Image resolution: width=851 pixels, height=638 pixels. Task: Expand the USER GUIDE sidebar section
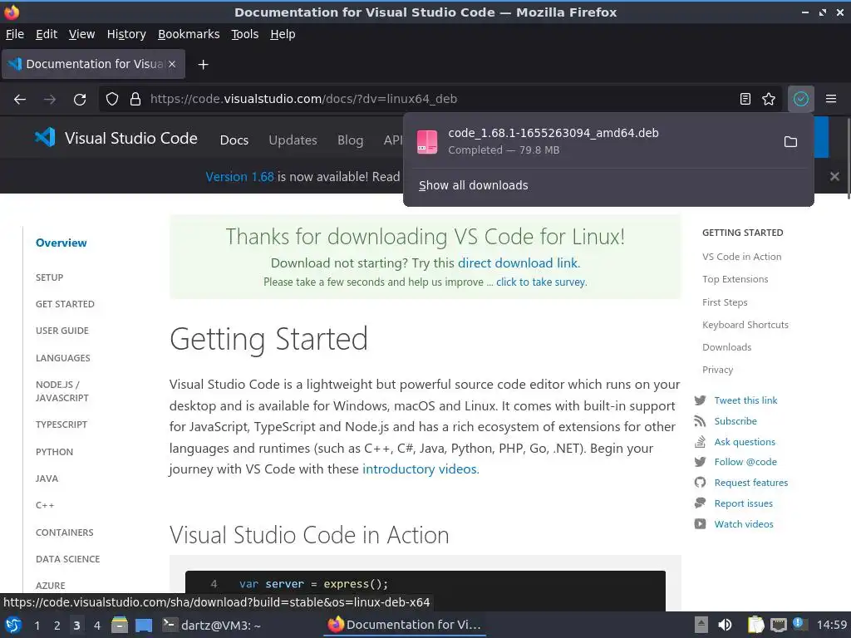(x=62, y=331)
